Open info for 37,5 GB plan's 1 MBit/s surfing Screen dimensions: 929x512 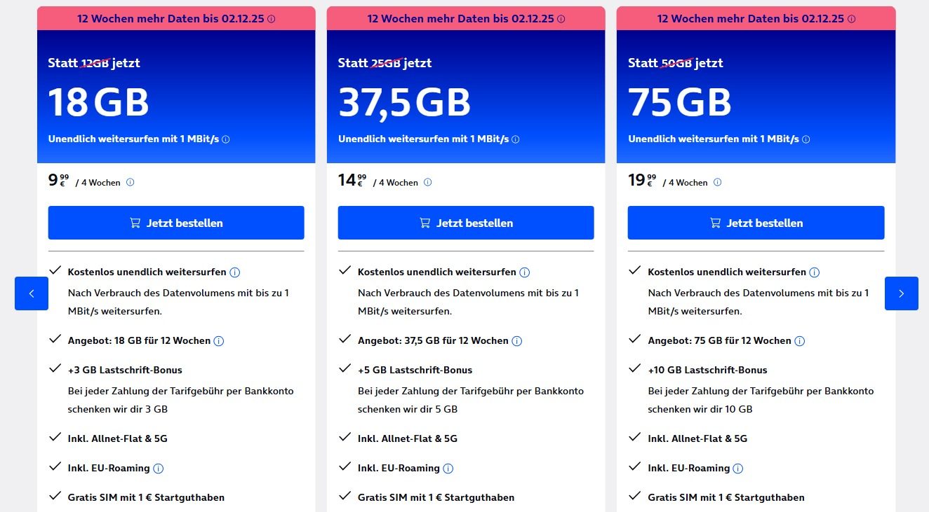[x=516, y=139]
